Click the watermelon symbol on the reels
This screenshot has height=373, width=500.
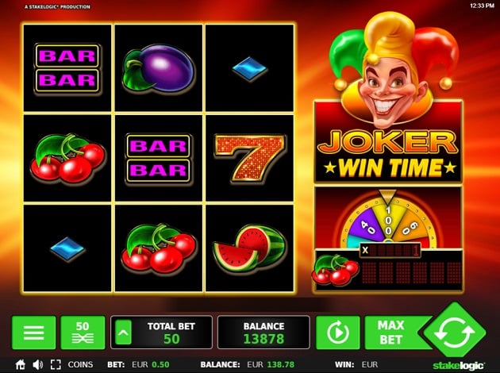point(249,248)
